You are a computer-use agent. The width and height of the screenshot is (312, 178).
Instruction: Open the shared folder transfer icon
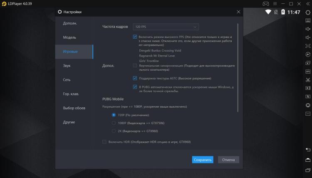[x=308, y=96]
